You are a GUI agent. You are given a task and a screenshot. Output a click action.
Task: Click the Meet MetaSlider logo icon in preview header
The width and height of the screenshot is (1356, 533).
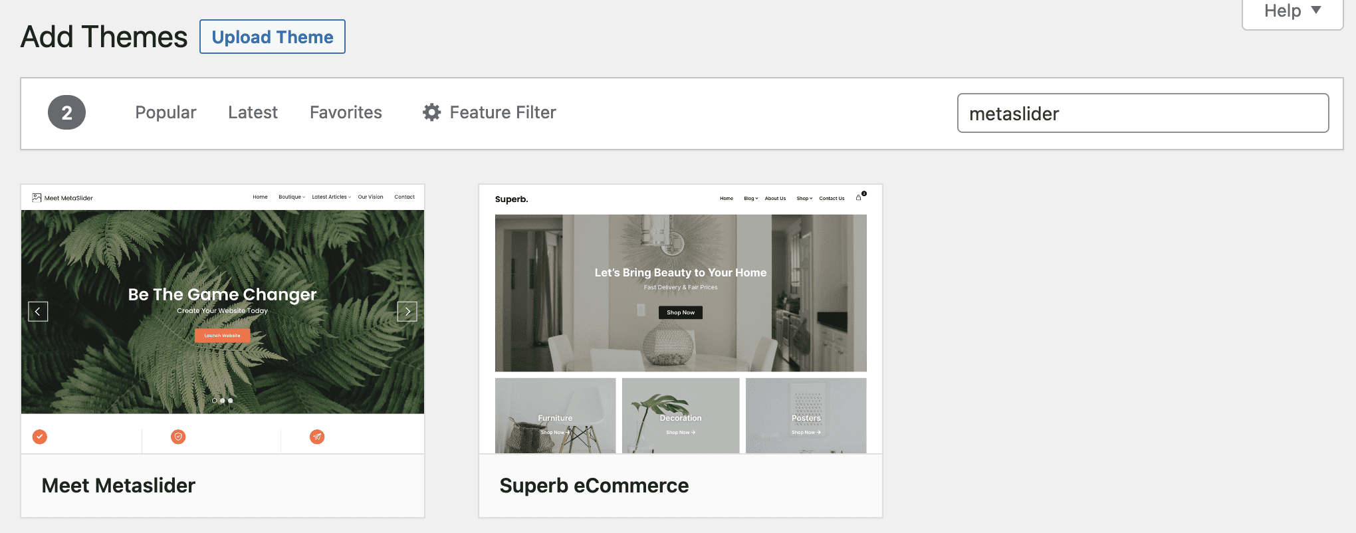pyautogui.click(x=37, y=197)
